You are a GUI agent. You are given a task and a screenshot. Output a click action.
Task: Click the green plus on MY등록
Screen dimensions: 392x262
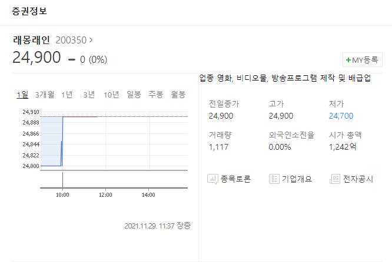click(x=348, y=60)
